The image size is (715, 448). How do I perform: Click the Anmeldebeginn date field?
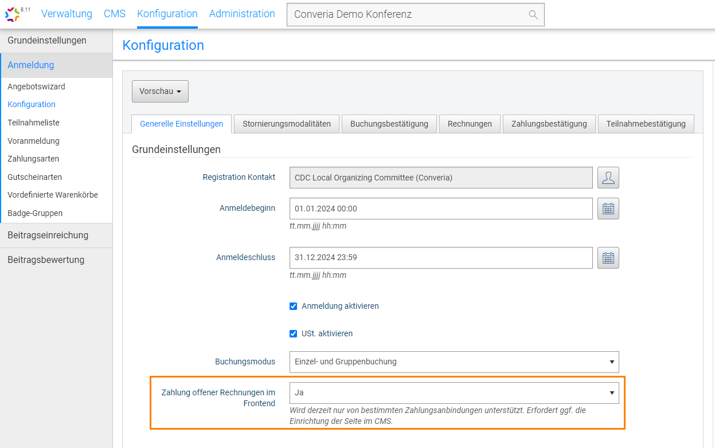click(440, 209)
